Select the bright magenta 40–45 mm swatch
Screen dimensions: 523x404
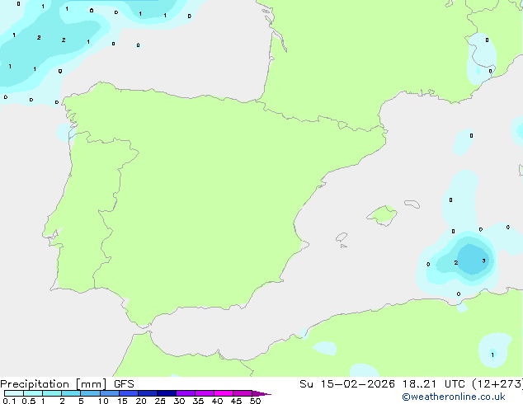click(x=224, y=393)
